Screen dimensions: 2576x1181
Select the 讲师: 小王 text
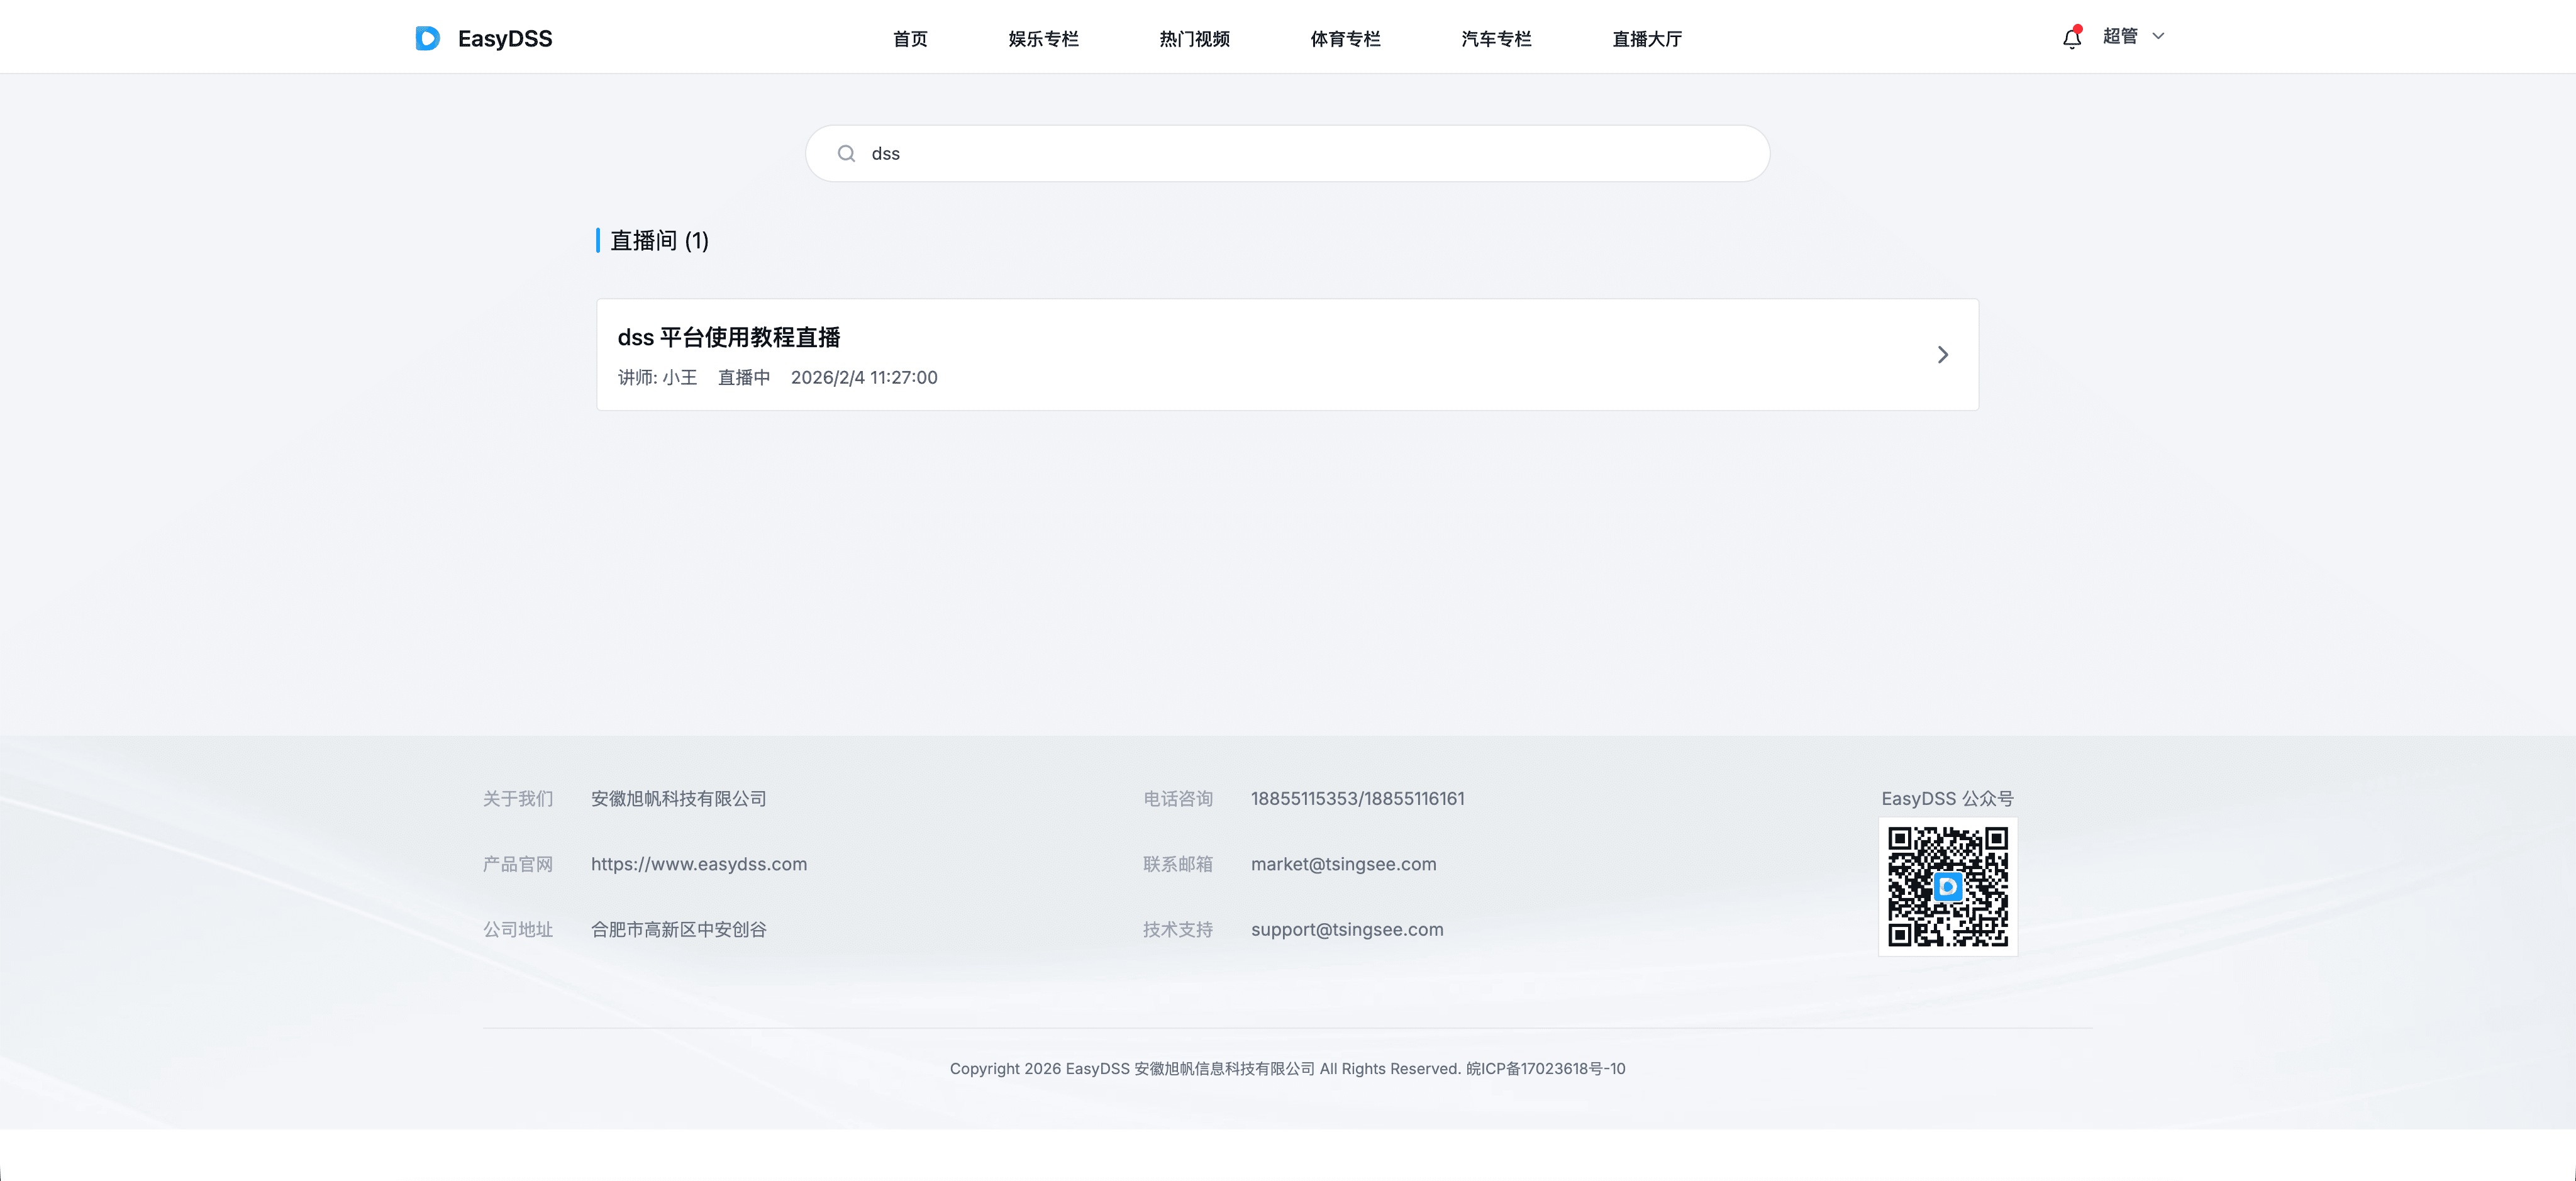pyautogui.click(x=657, y=378)
